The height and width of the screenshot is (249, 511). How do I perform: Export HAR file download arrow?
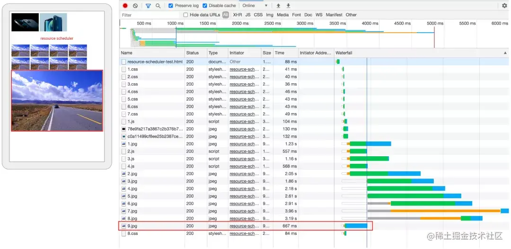[x=289, y=6]
